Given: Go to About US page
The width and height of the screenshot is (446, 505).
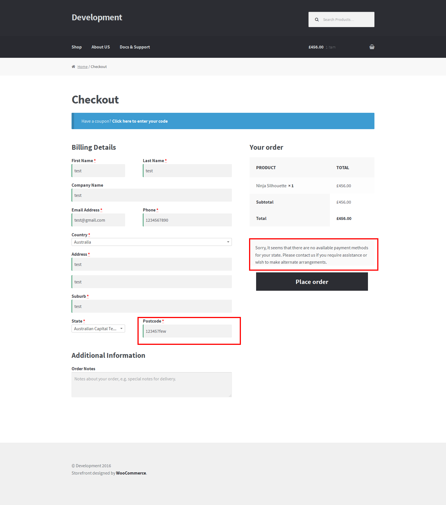Looking at the screenshot, I should click(101, 47).
